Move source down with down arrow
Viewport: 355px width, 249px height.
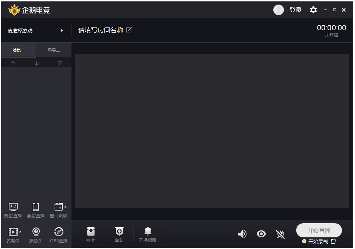coord(37,63)
